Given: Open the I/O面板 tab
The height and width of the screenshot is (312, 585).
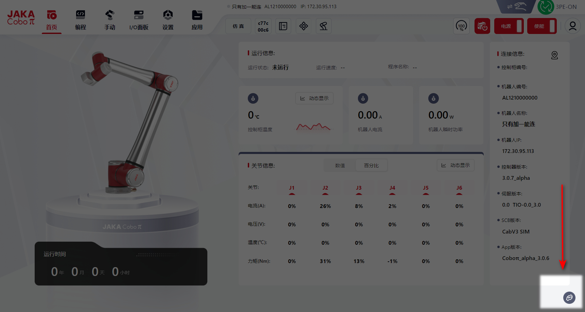Looking at the screenshot, I should coord(139,20).
